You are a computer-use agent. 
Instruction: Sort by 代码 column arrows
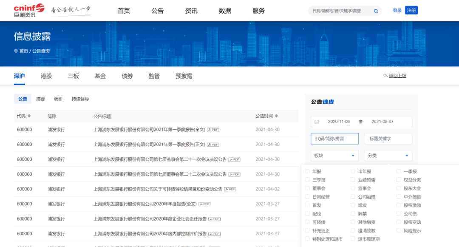click(x=29, y=116)
